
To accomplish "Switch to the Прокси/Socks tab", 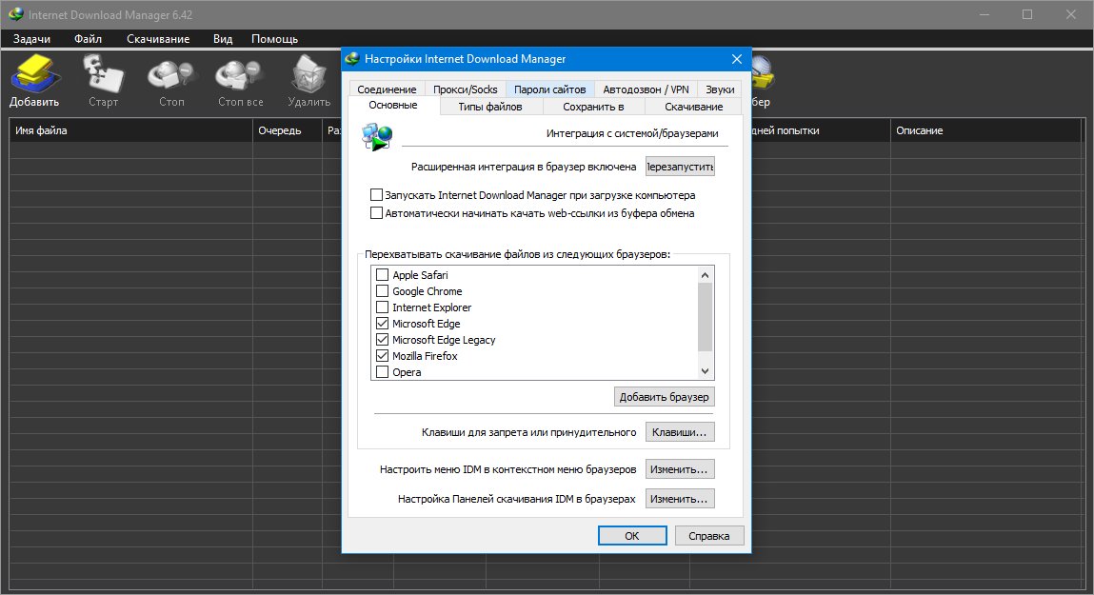I will tap(465, 89).
